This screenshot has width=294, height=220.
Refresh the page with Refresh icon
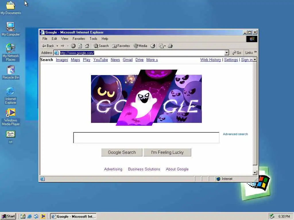coord(80,46)
